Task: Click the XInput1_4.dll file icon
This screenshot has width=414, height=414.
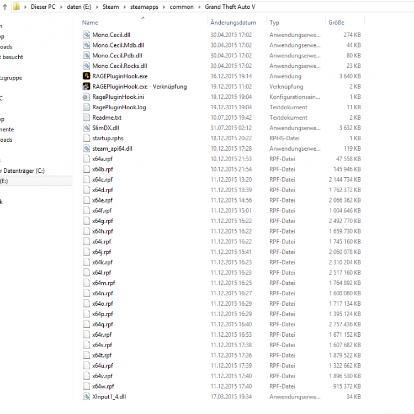Action: pos(87,396)
